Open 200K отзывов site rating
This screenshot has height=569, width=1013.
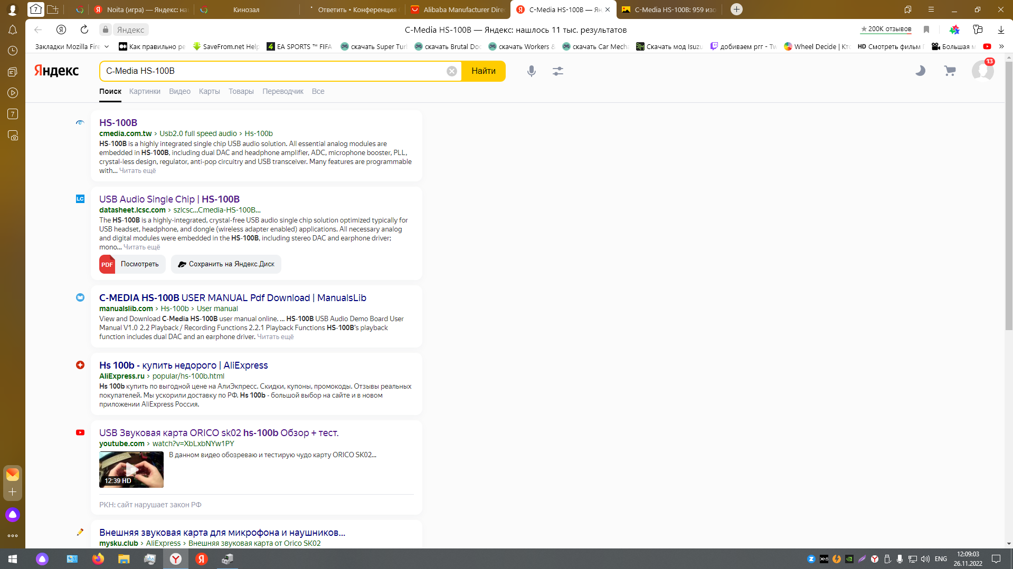[x=886, y=29]
